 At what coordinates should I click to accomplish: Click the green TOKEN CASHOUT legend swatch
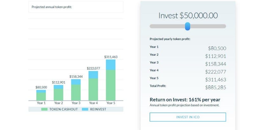coord(44,109)
